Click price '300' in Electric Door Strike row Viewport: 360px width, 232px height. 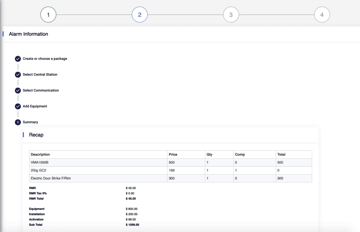[x=186, y=178]
